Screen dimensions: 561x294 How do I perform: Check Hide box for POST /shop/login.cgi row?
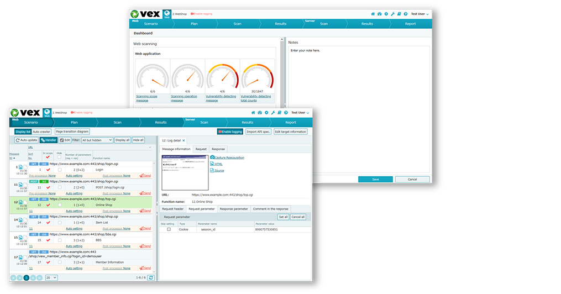[60, 187]
